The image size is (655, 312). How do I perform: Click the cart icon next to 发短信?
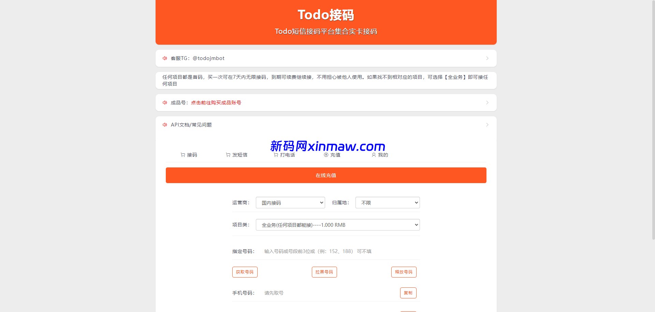point(228,155)
